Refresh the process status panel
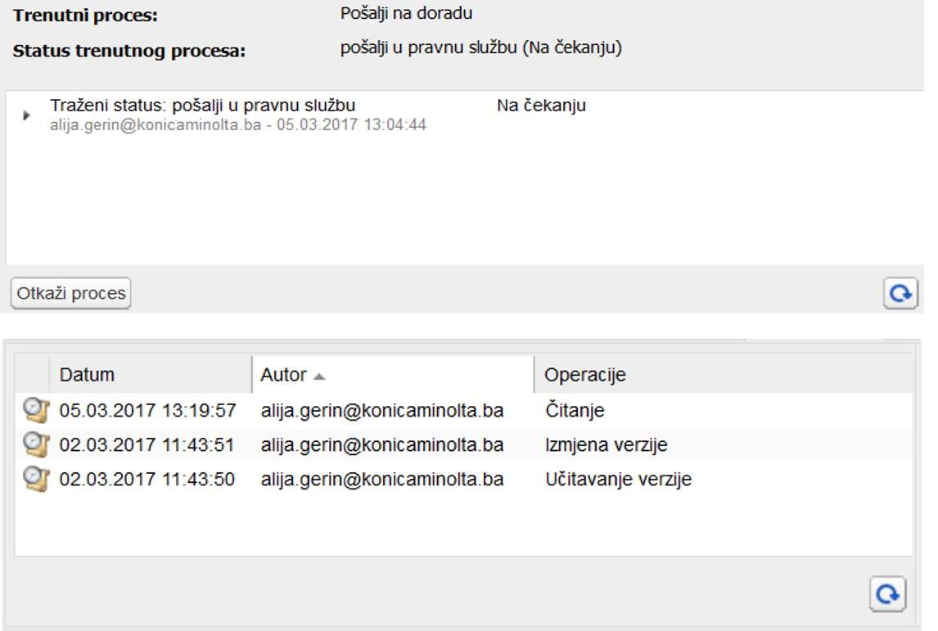The height and width of the screenshot is (631, 938). tap(900, 293)
